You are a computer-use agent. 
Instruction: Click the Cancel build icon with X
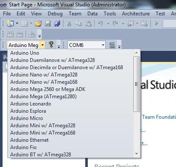[x=32, y=34]
